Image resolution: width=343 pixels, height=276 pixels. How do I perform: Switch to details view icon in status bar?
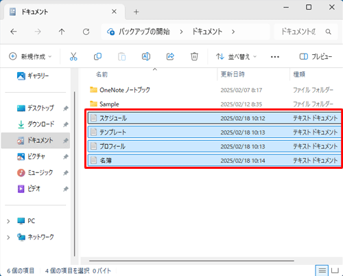click(322, 271)
